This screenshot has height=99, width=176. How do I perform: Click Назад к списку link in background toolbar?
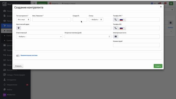click(x=69, y=3)
